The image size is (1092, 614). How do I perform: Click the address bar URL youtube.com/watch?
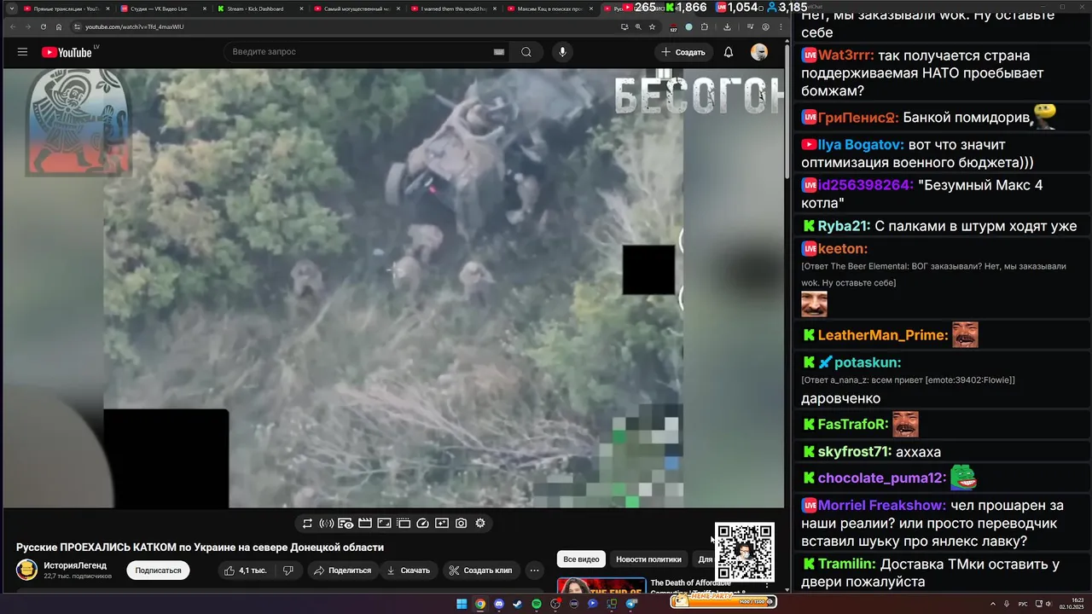134,26
